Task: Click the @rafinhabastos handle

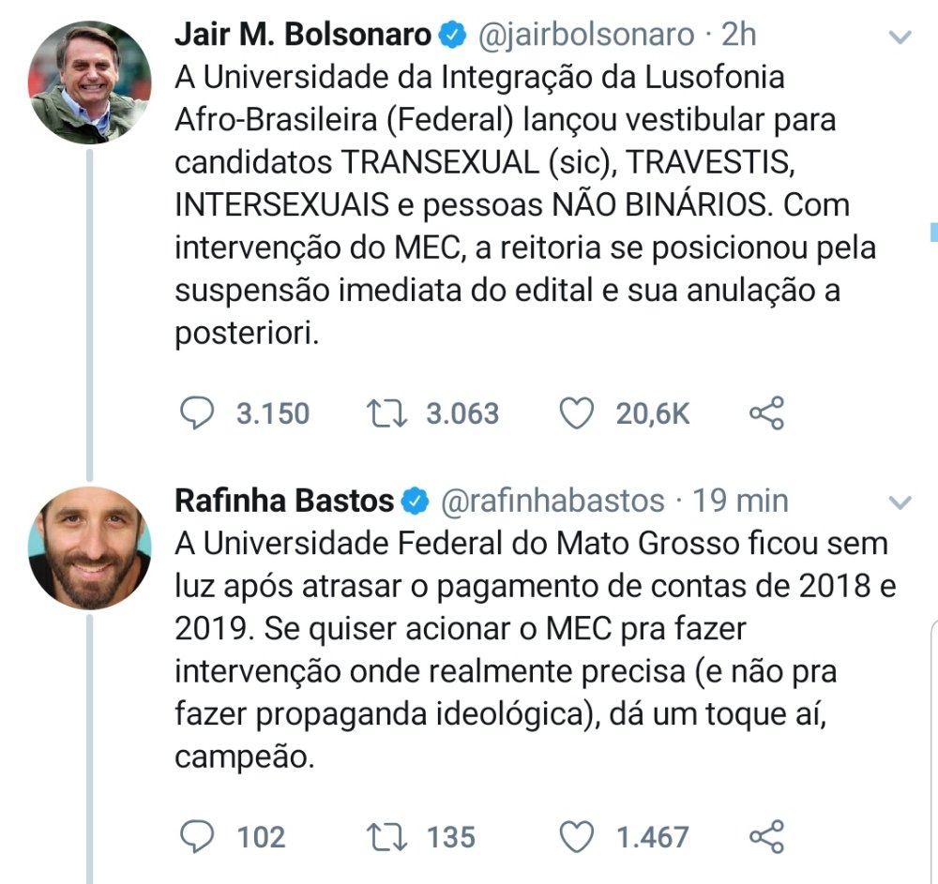Action: coord(552,501)
